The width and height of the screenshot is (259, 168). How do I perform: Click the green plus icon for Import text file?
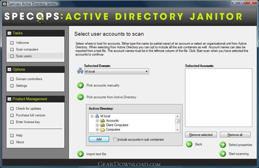tap(80, 154)
